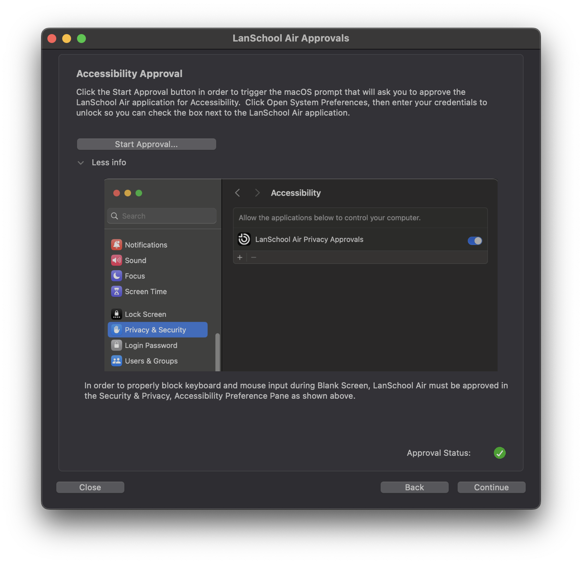The image size is (582, 564).
Task: Click yellow minimize dot in preview image
Action: (x=128, y=193)
